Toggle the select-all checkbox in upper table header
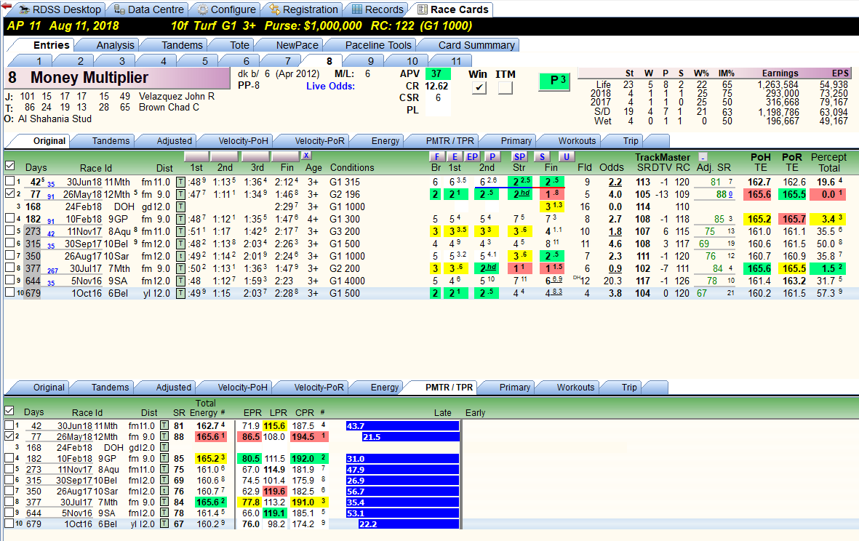The width and height of the screenshot is (859, 541). point(9,166)
